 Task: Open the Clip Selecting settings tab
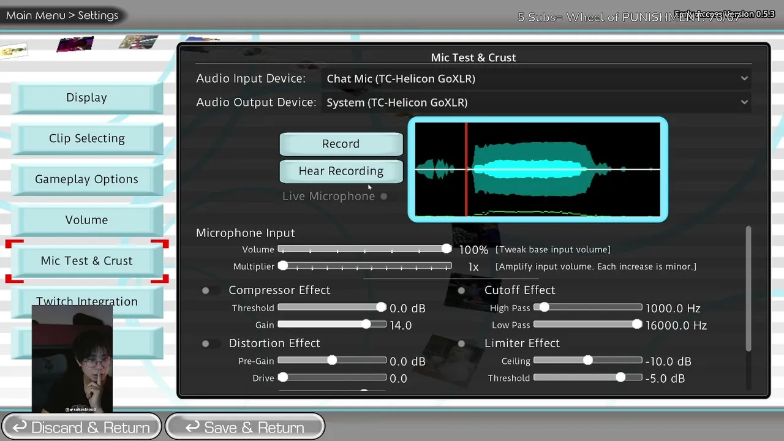(x=86, y=138)
